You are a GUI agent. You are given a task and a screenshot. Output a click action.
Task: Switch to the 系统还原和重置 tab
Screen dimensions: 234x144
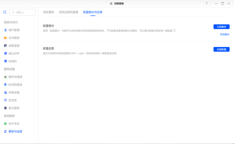(69, 12)
